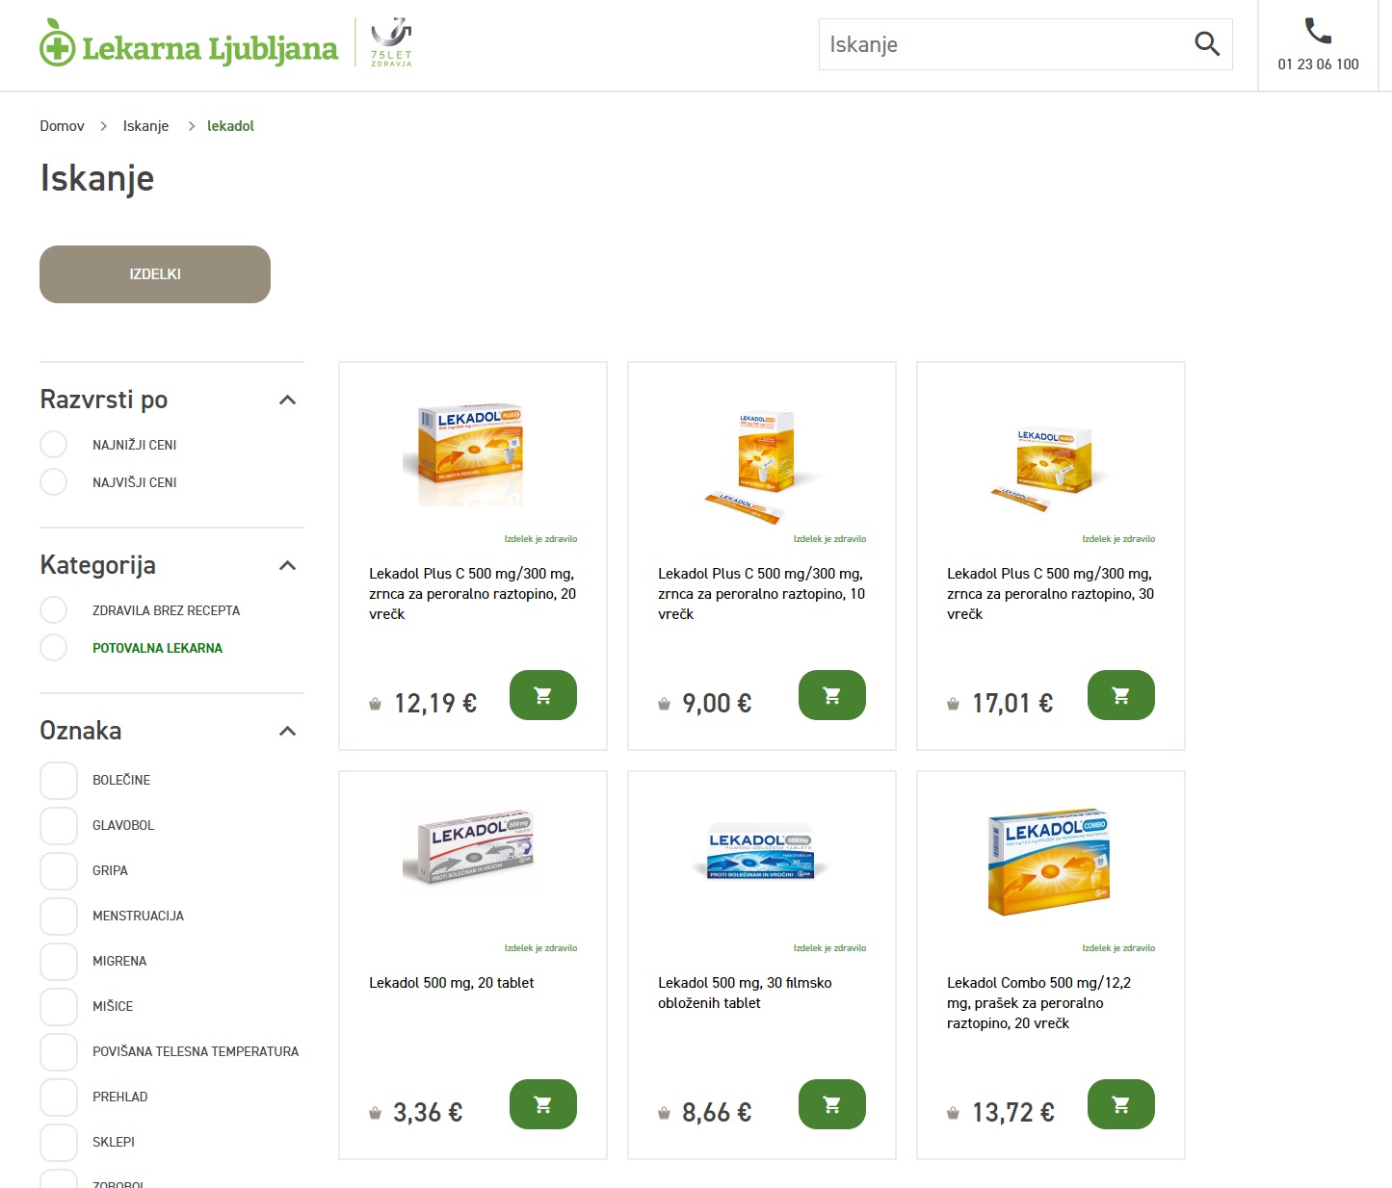Add the 9,00 € product to cart
Viewport: 1392px width, 1188px height.
[x=831, y=695]
